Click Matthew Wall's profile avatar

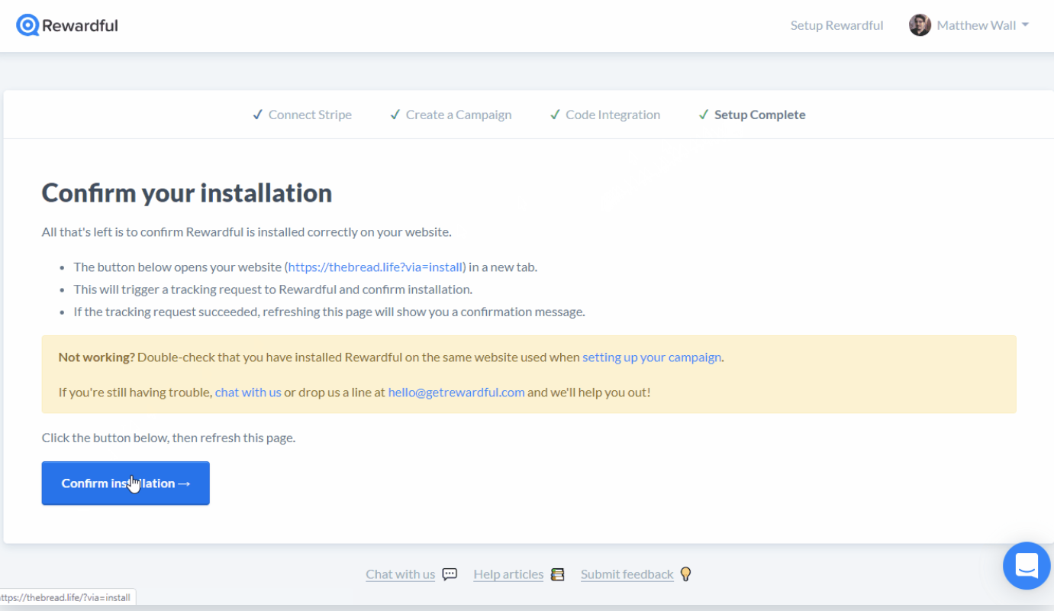pyautogui.click(x=920, y=25)
